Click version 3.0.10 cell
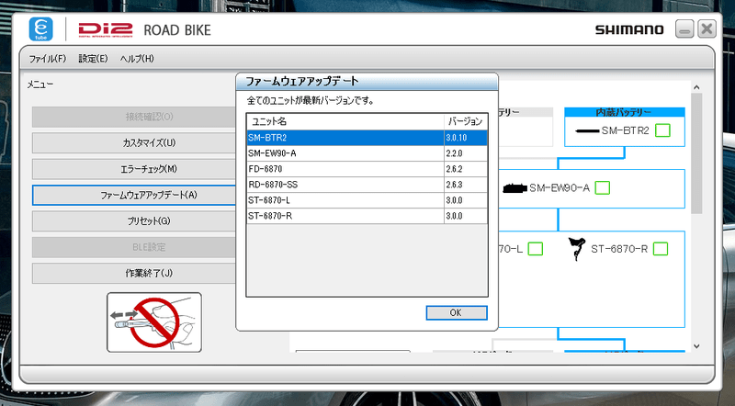The width and height of the screenshot is (735, 406). [x=466, y=138]
